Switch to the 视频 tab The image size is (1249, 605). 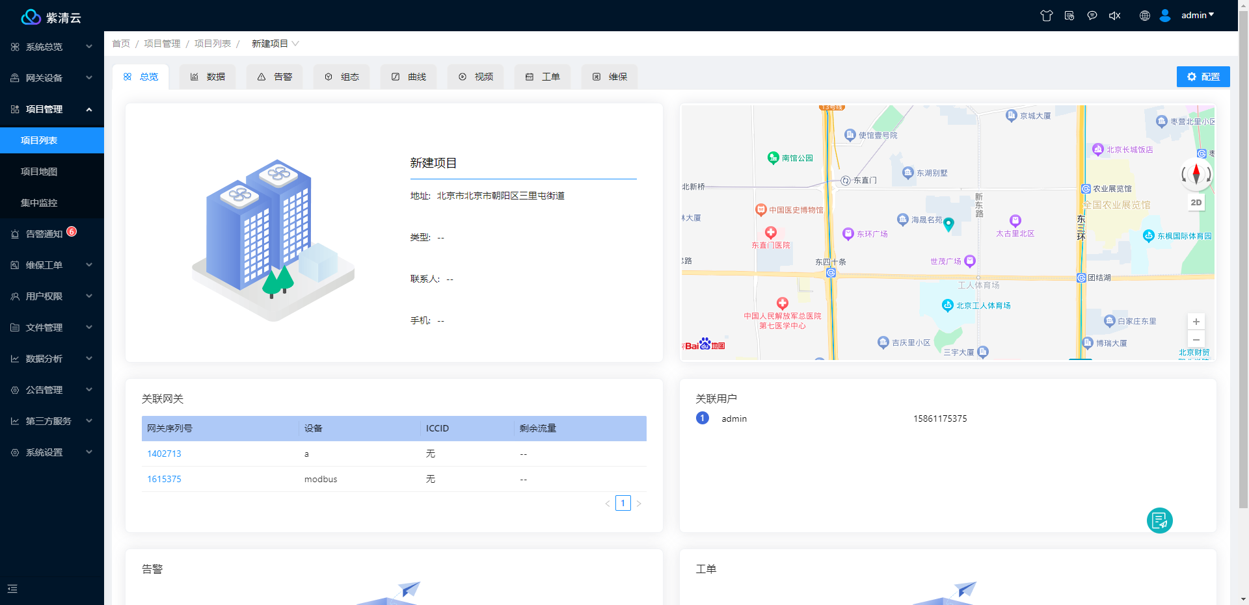[476, 77]
